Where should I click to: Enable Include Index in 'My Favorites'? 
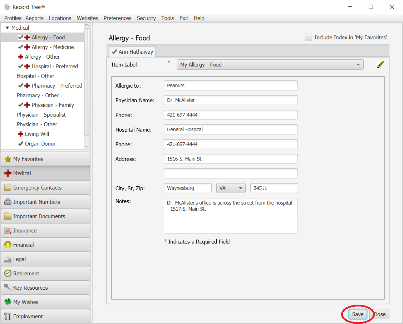tap(308, 37)
